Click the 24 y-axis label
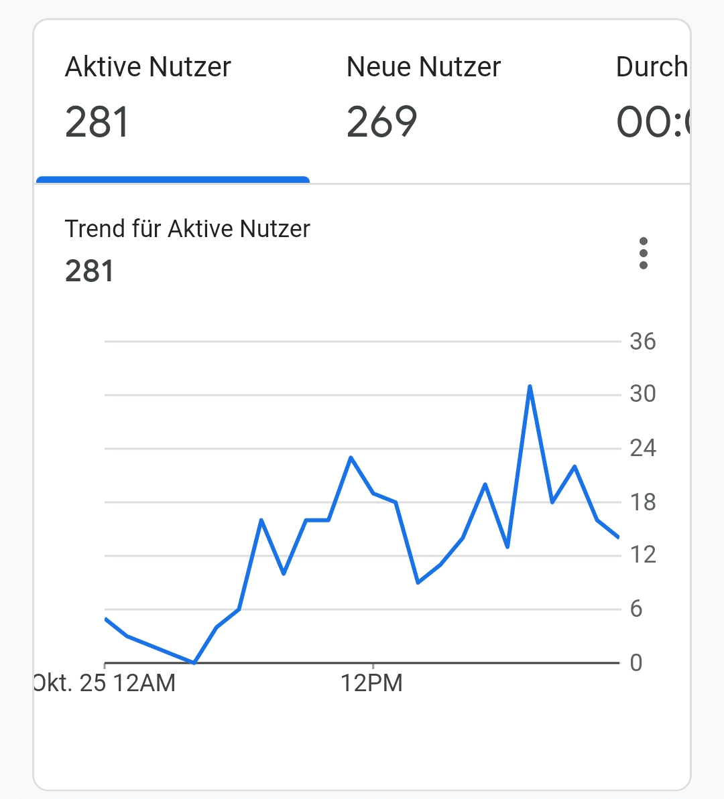The height and width of the screenshot is (799, 724). coord(642,447)
